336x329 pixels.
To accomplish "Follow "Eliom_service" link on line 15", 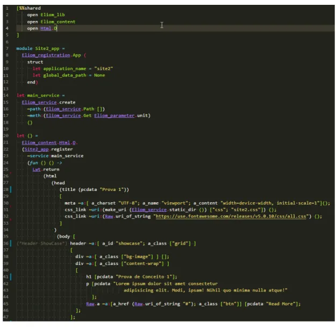I will (x=39, y=102).
